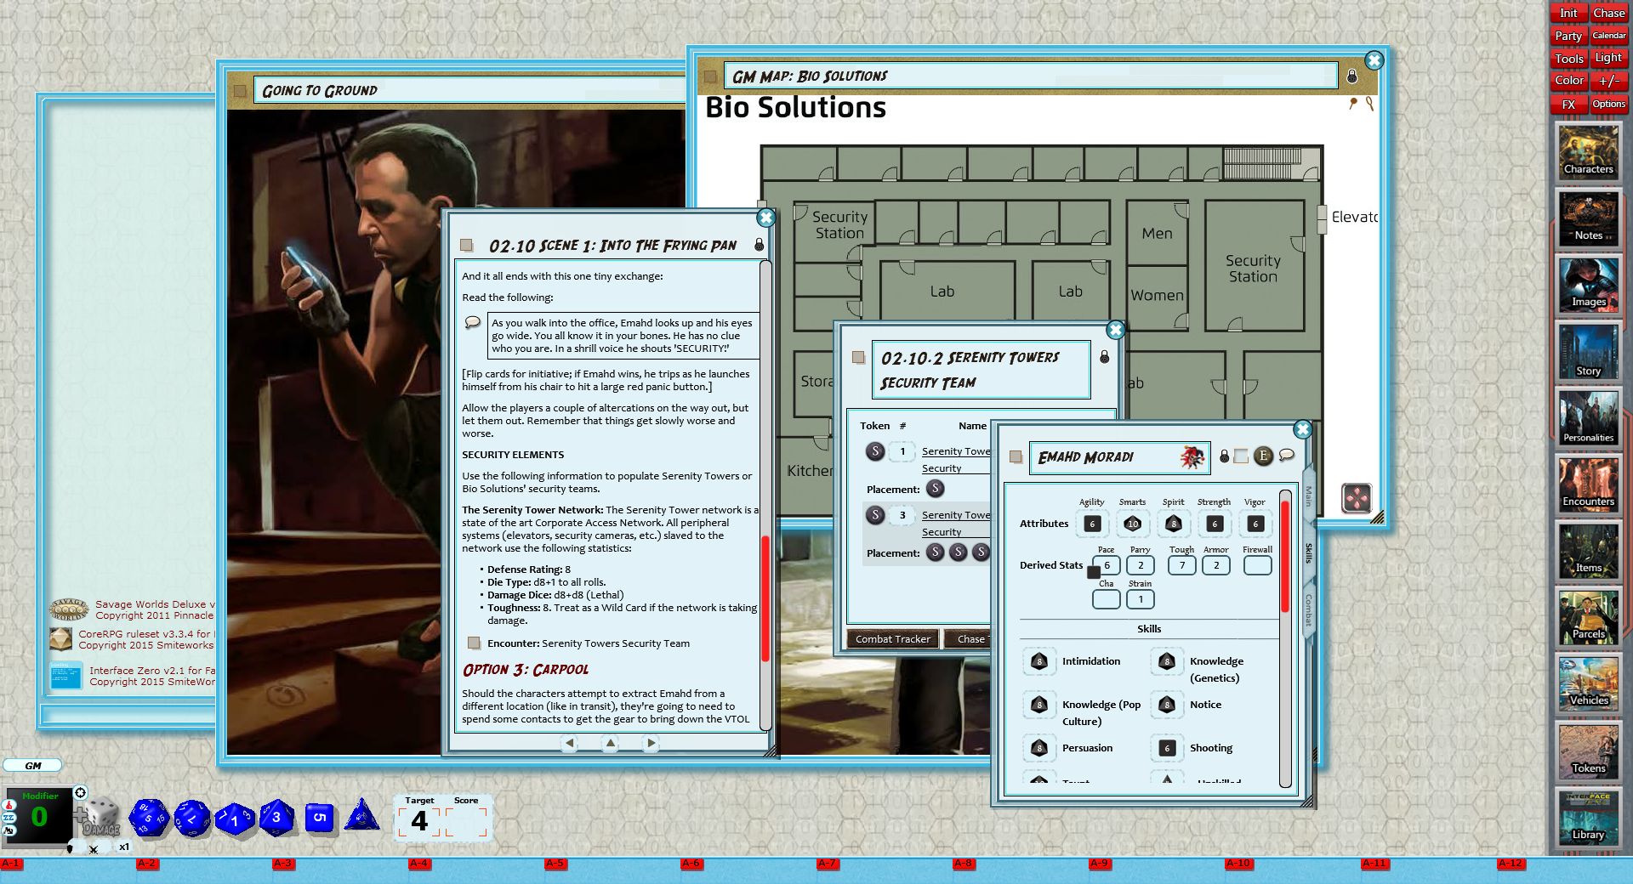Click Emahd Moradi's token portrait
Image resolution: width=1633 pixels, height=884 pixels.
tap(1193, 457)
